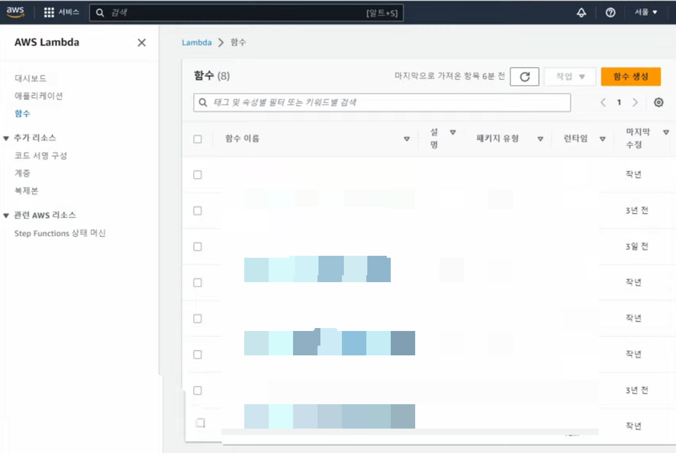Open the 서울 region dropdown

coord(646,12)
